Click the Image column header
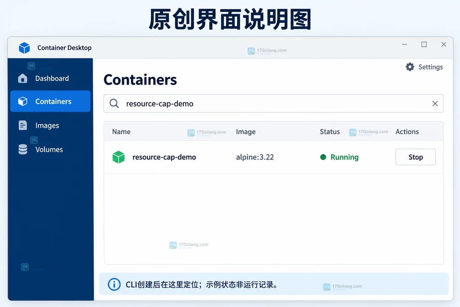The width and height of the screenshot is (460, 307). (246, 132)
